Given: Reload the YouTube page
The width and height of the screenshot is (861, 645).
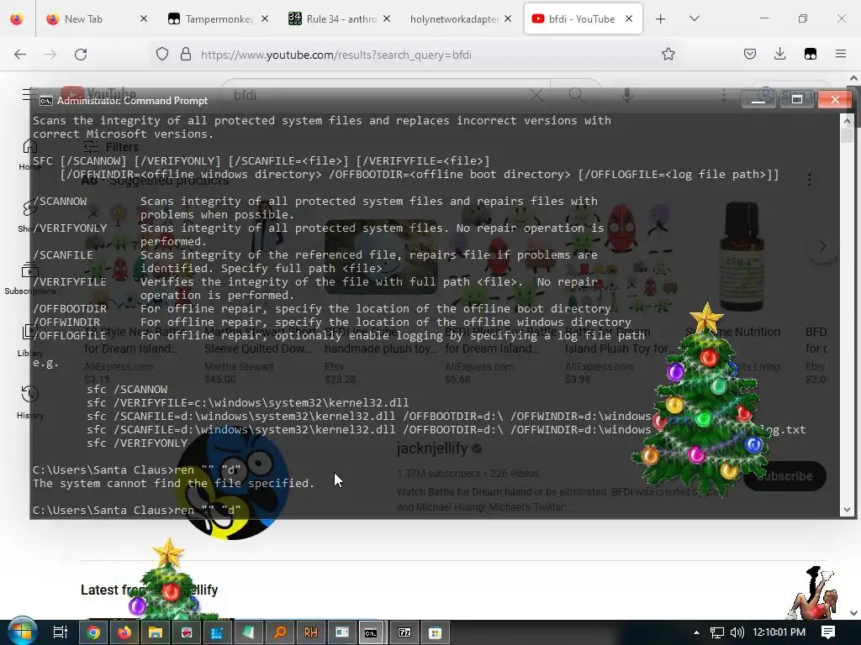Looking at the screenshot, I should click(x=81, y=55).
